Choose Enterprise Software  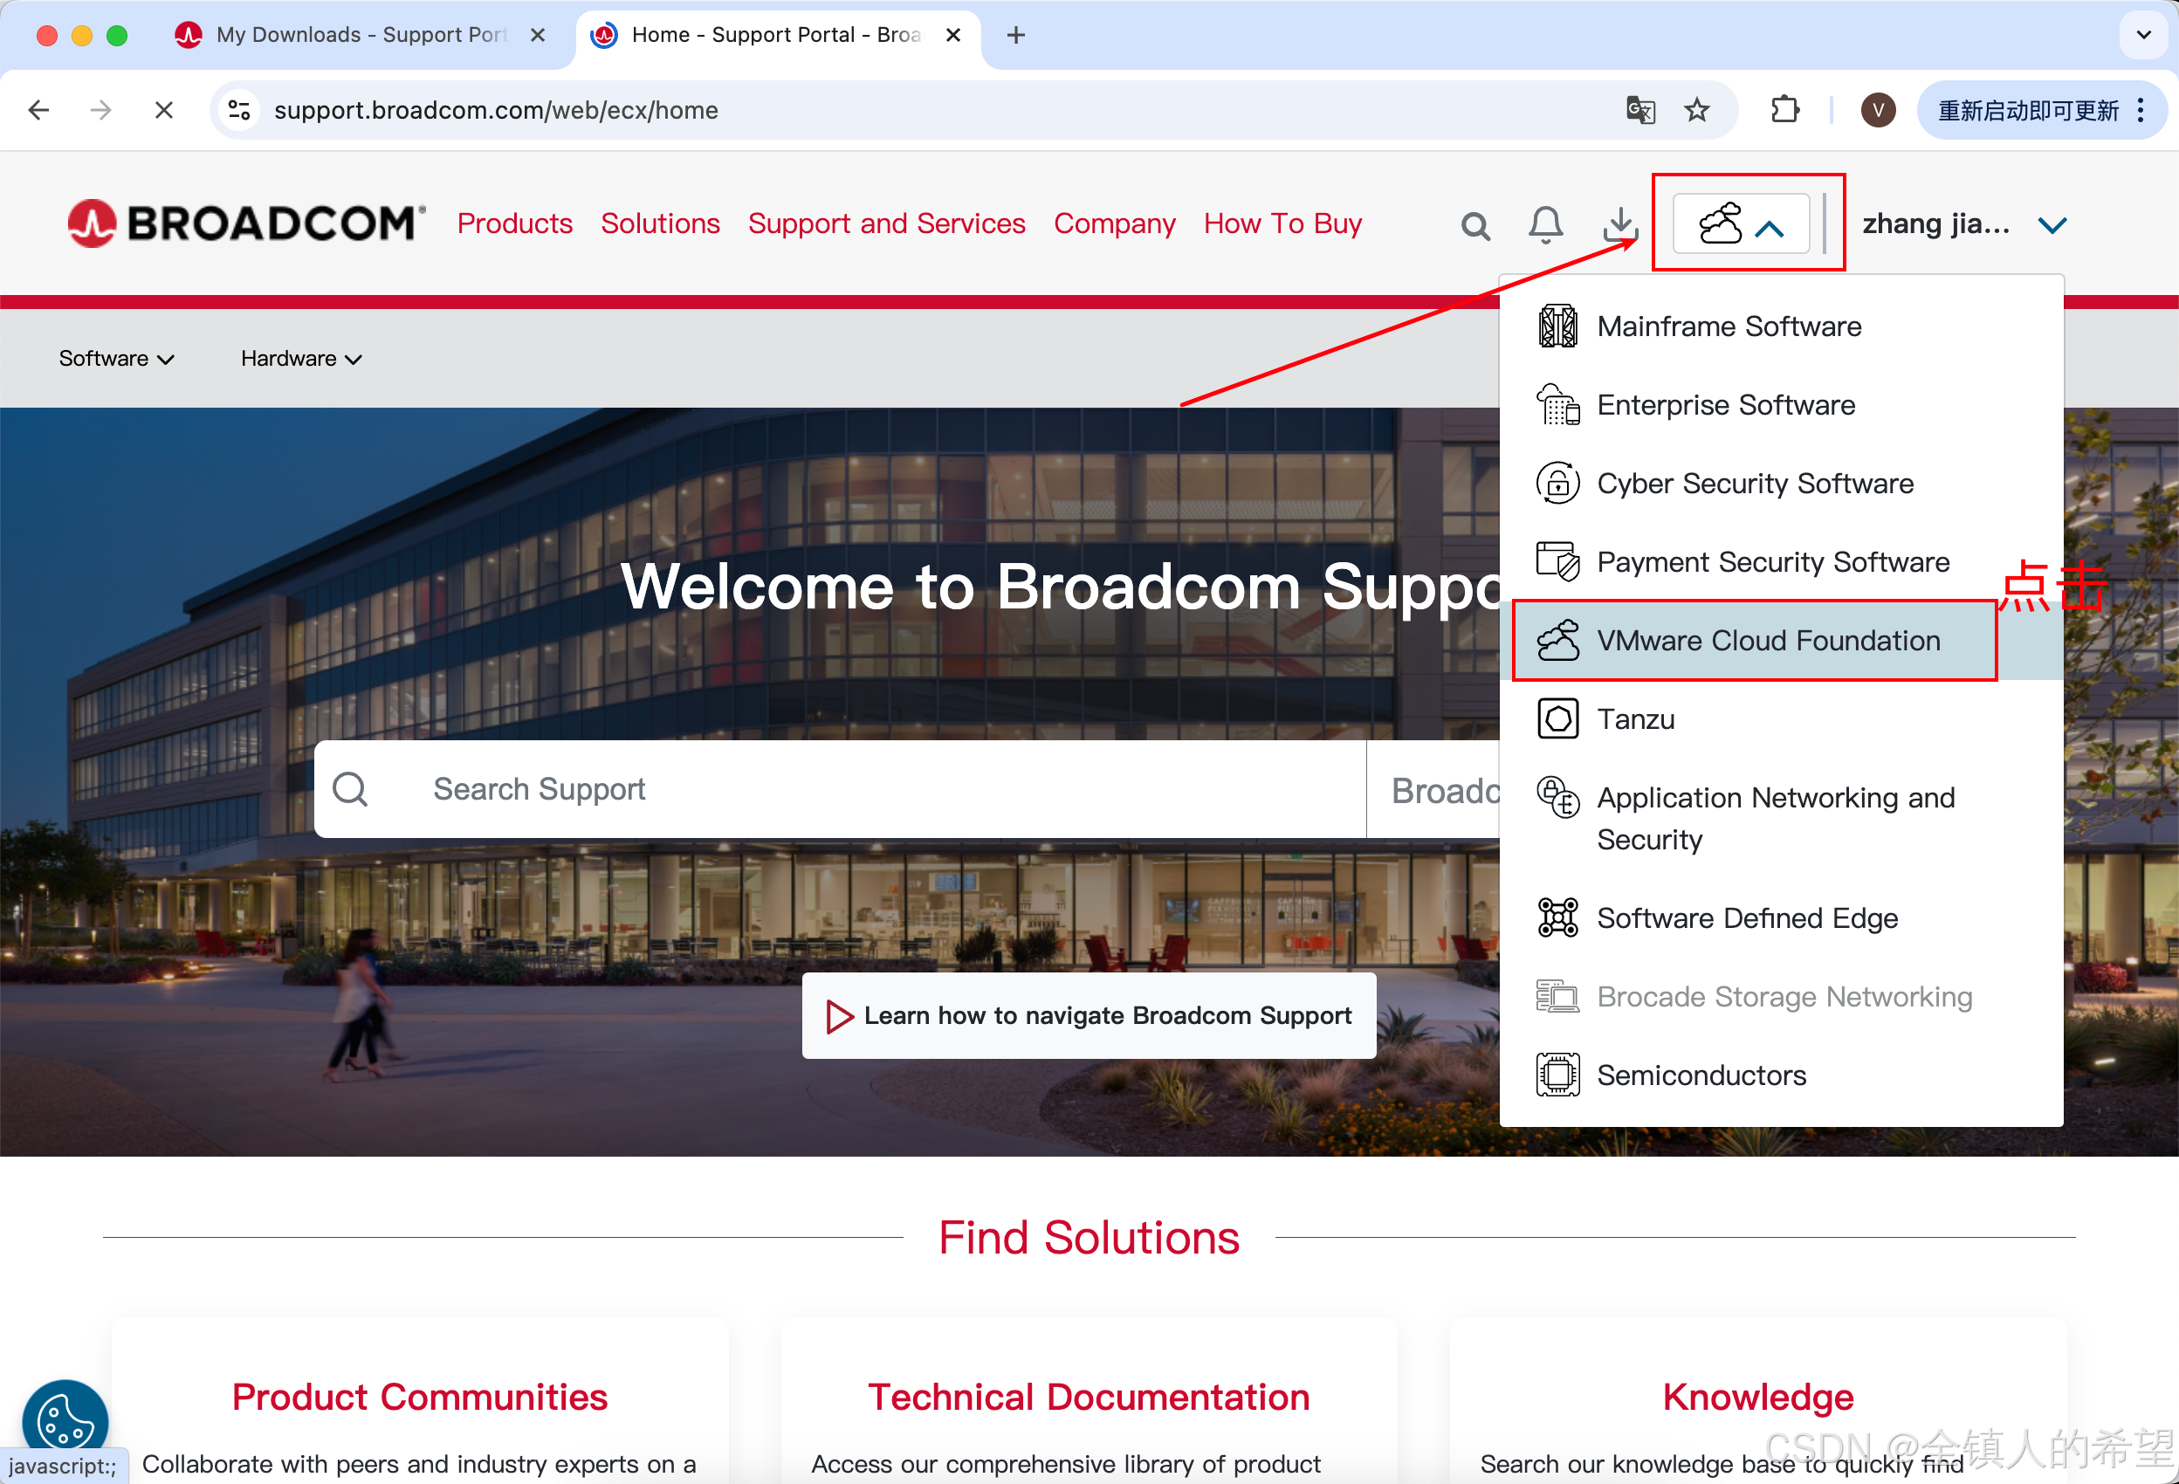(1781, 405)
